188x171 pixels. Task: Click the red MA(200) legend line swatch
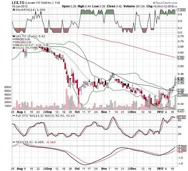coord(14,42)
